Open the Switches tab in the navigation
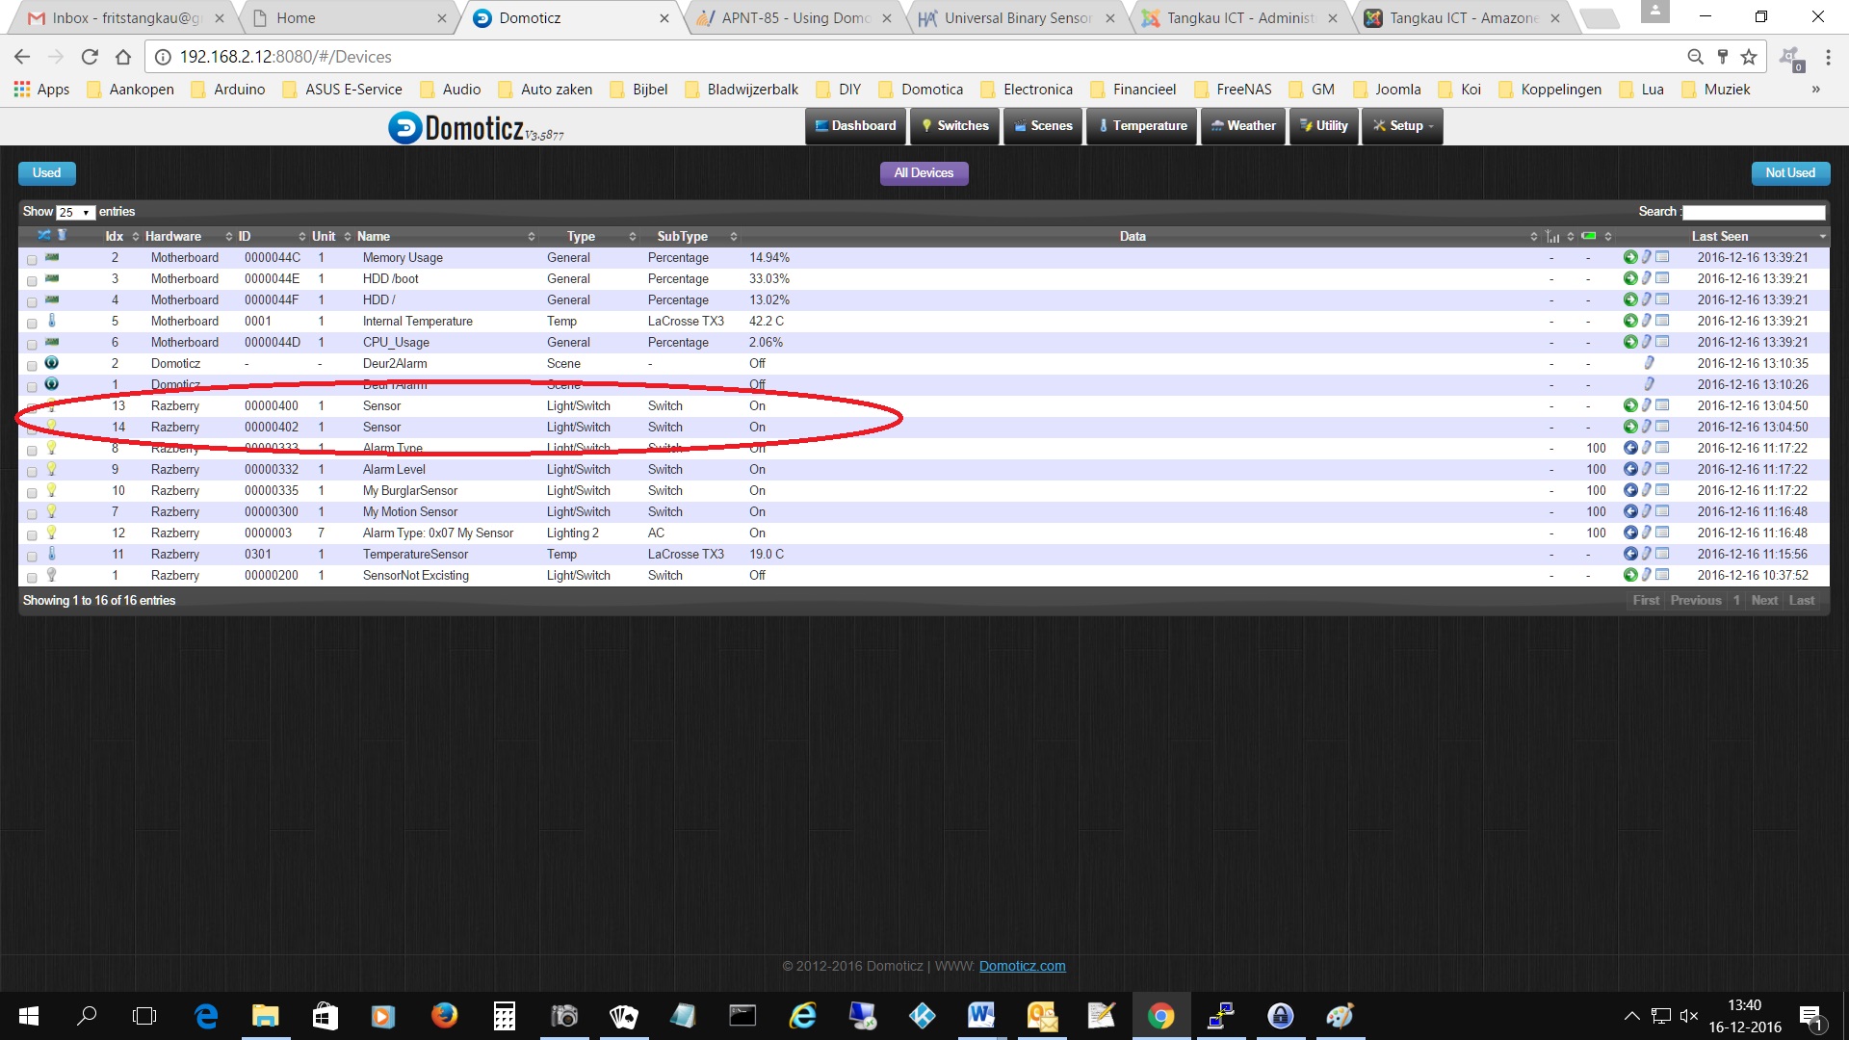The image size is (1849, 1040). click(x=954, y=126)
